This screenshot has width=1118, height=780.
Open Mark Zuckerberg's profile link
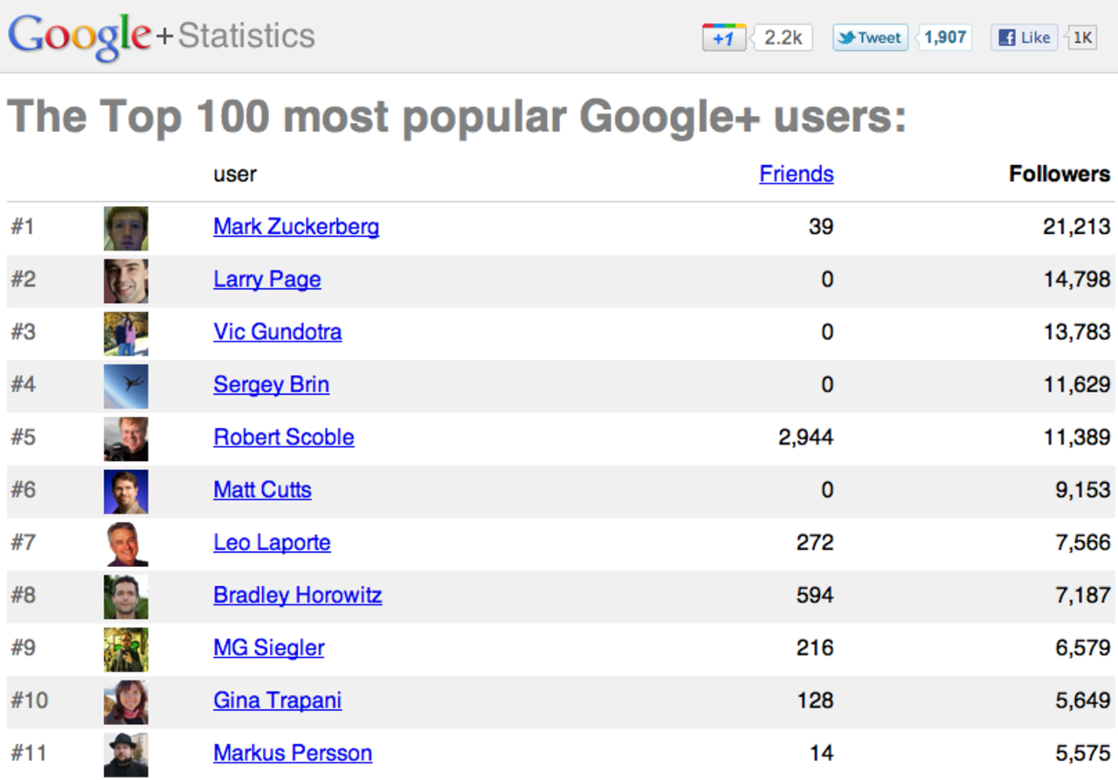click(296, 227)
